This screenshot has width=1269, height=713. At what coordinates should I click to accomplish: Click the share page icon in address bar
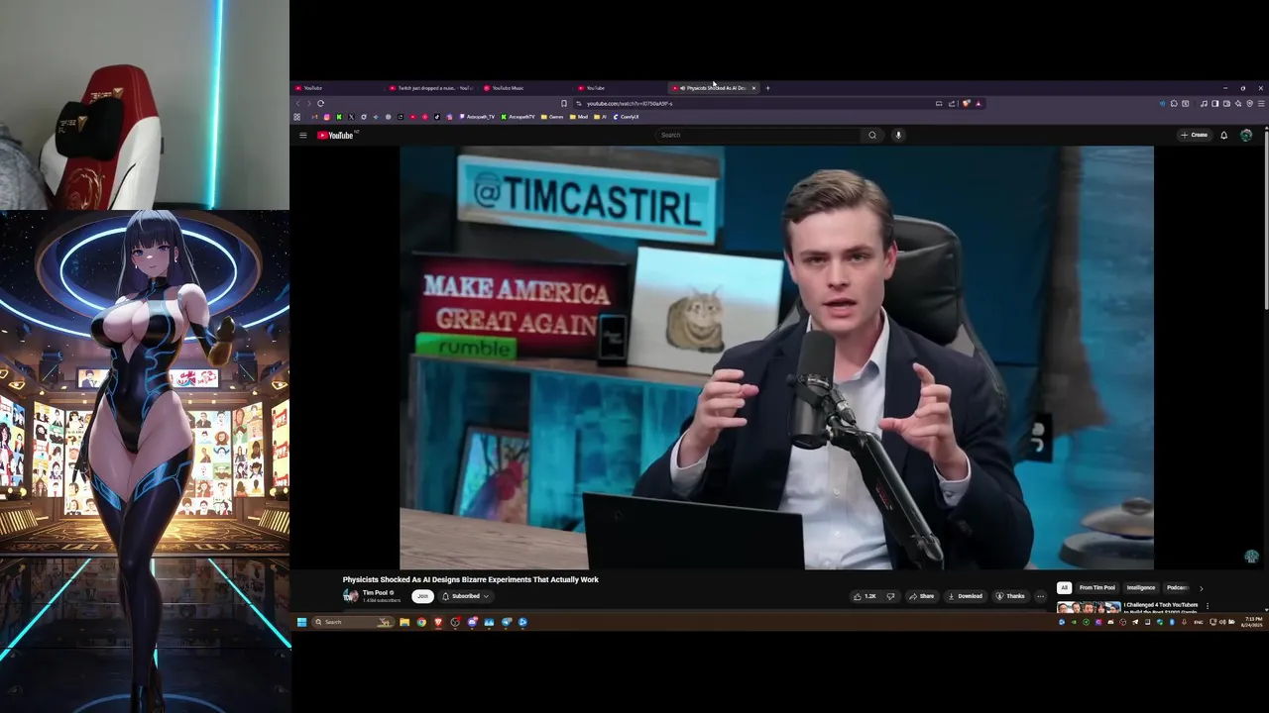coord(952,104)
